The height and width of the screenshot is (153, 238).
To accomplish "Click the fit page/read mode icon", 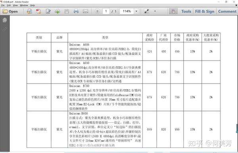I will pyautogui.click(x=146, y=11).
